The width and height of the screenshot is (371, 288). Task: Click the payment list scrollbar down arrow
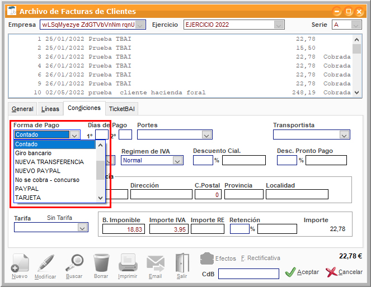point(101,198)
